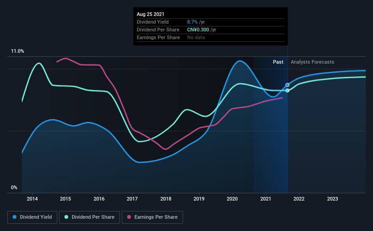Click the blue Dividend Yield legend dot
373x231 pixels.
tap(15, 217)
